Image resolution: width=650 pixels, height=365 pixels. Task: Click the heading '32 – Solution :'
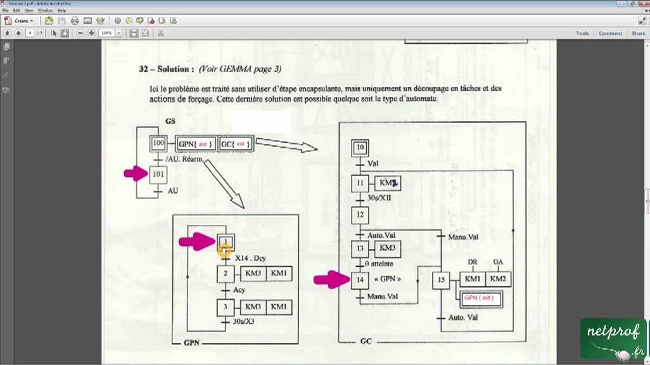point(167,69)
